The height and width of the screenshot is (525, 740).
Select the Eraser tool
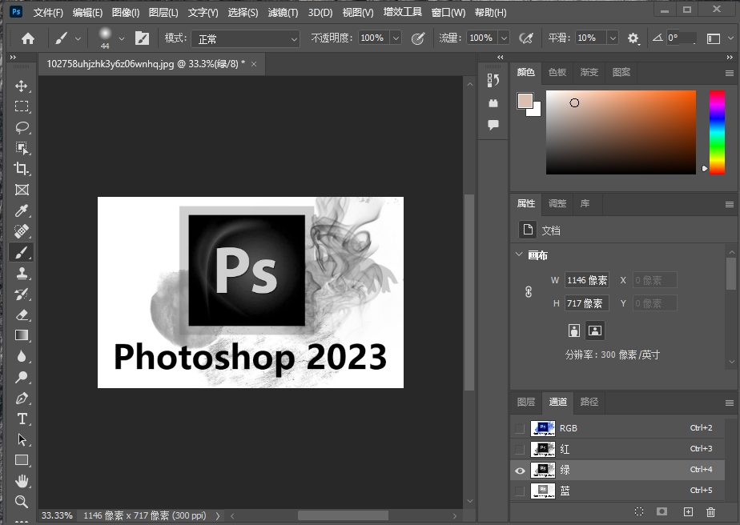(x=22, y=315)
